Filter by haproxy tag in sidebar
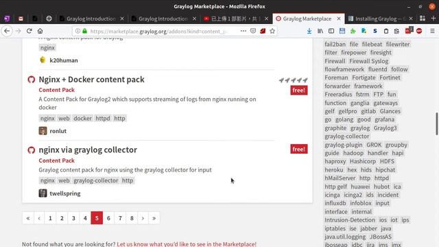 click(x=335, y=161)
